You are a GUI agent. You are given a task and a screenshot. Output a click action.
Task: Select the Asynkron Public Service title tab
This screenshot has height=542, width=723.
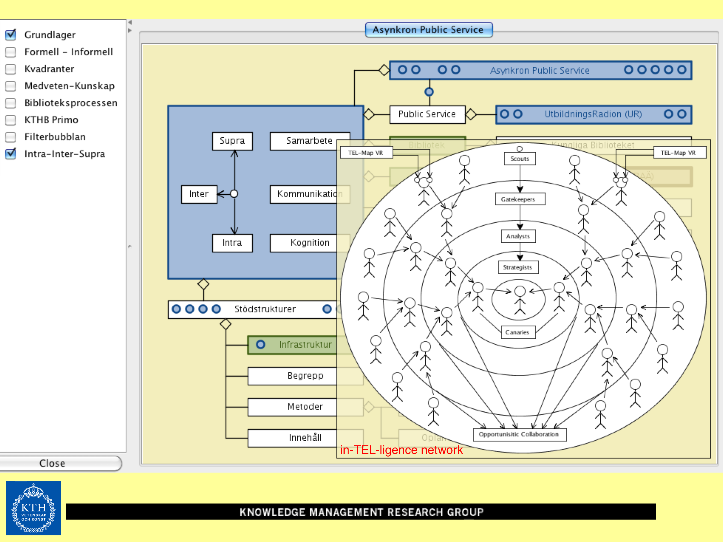point(428,30)
